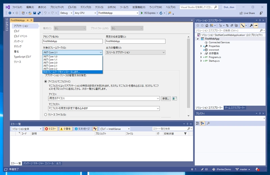Click the navigate backward toolbar arrow
Screen dimensions: 270x175
pos(10,13)
